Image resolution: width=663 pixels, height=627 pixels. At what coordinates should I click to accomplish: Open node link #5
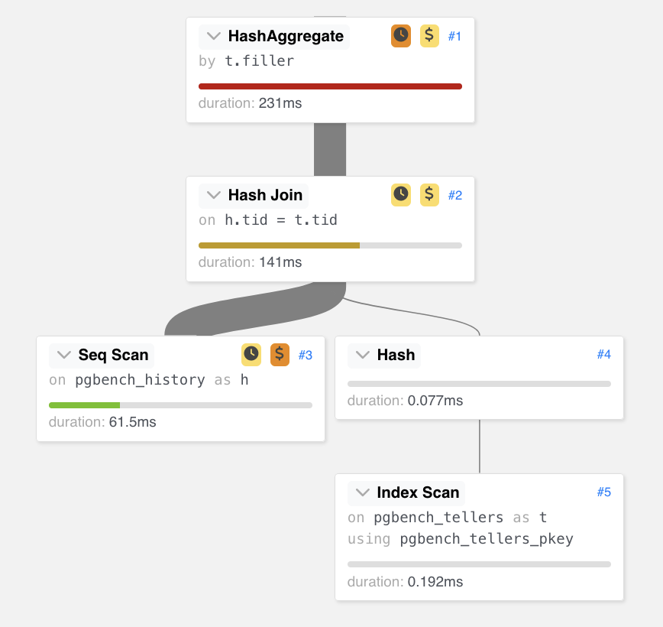coord(603,492)
